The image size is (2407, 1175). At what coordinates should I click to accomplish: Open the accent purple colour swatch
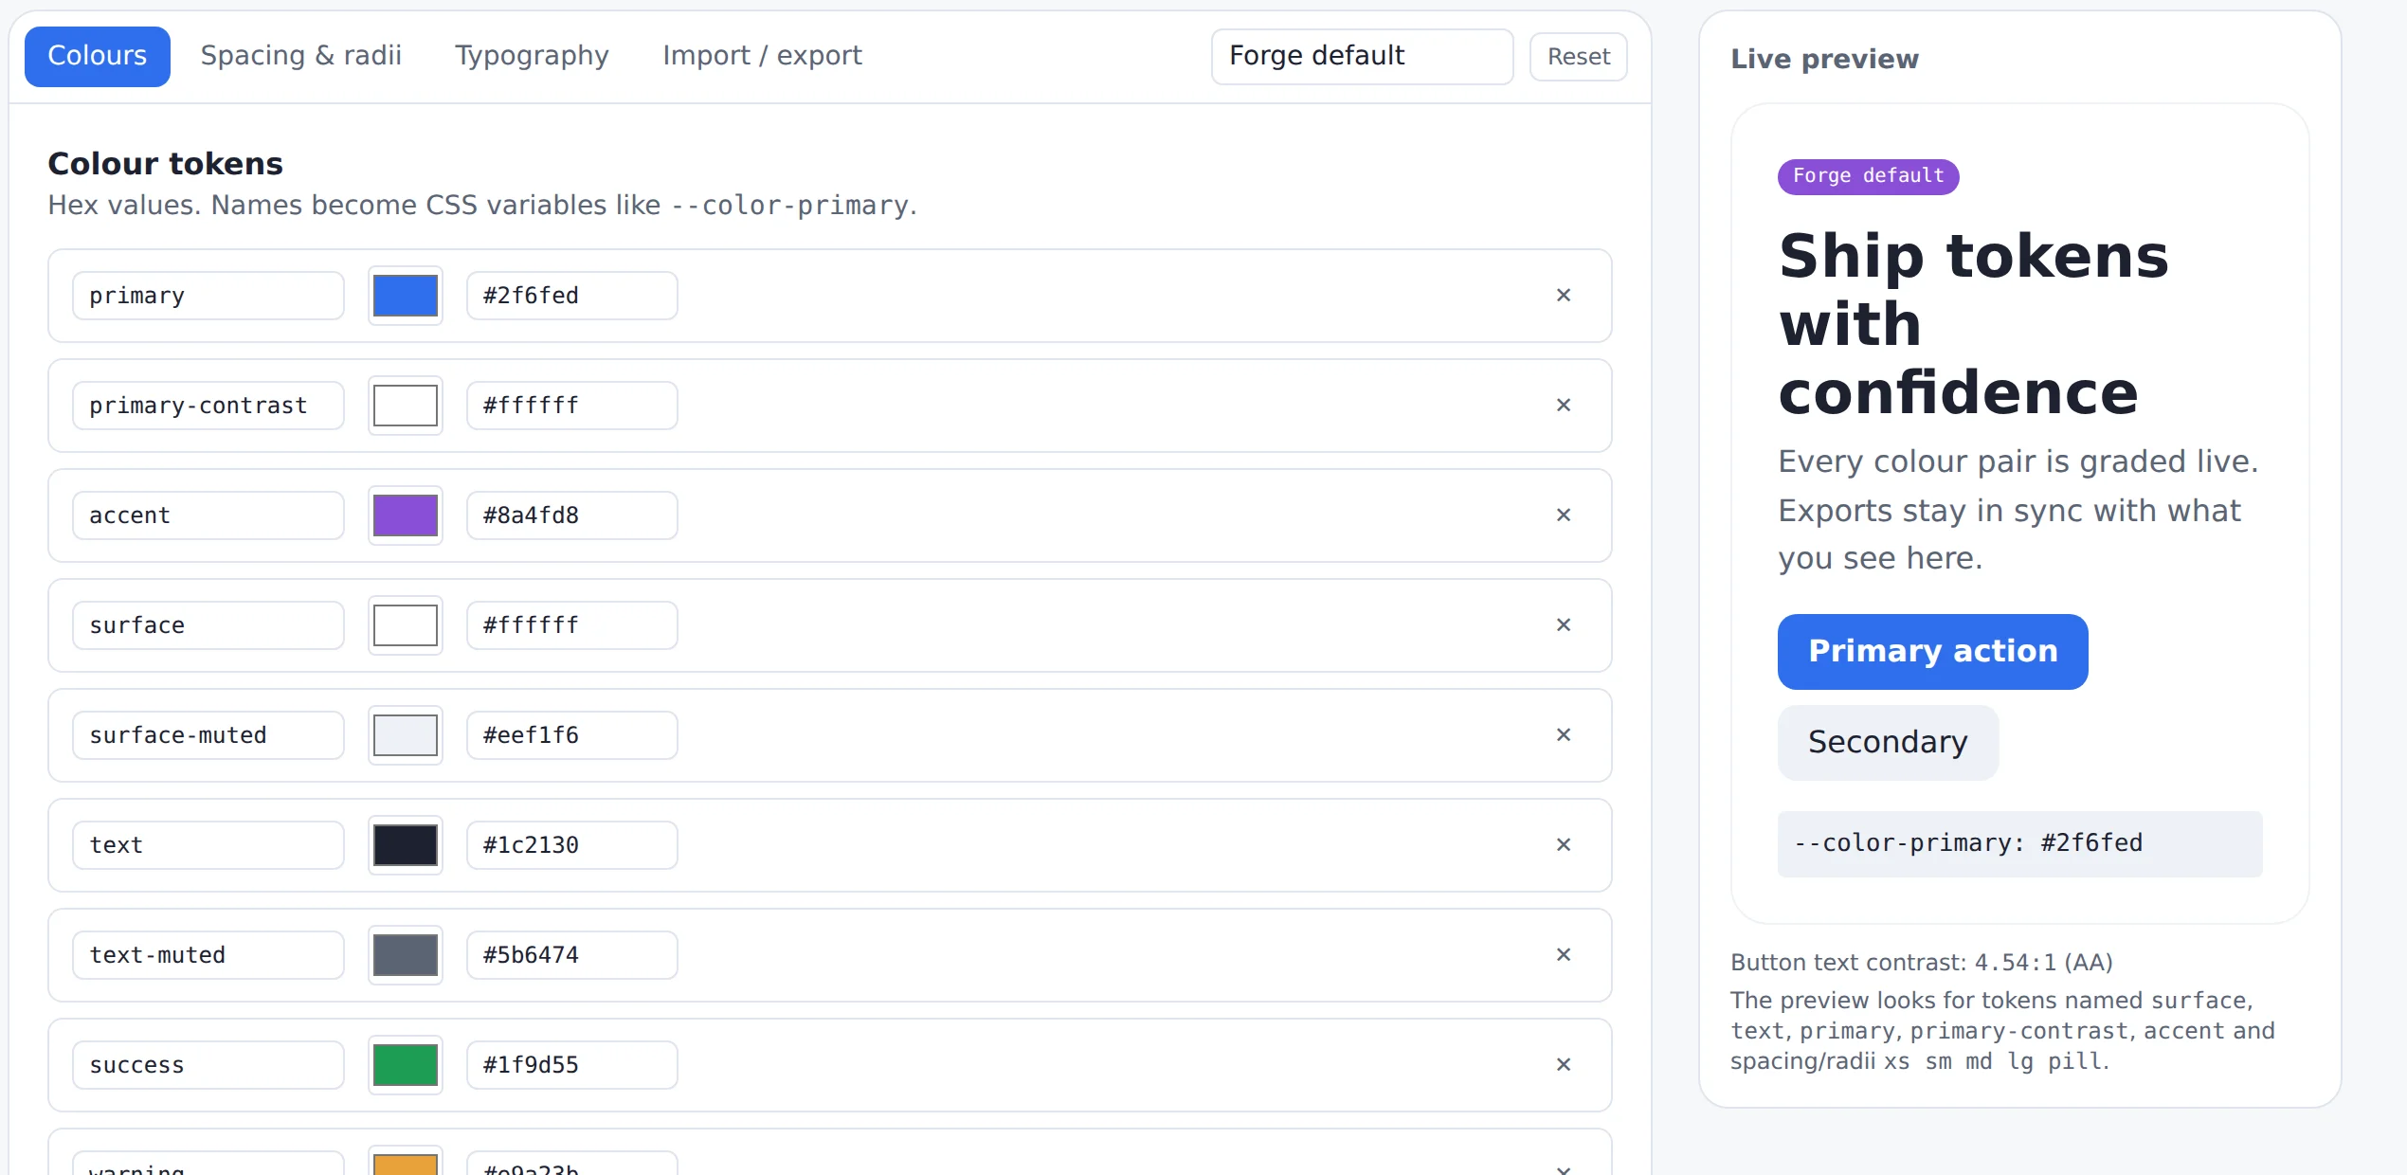pos(406,515)
